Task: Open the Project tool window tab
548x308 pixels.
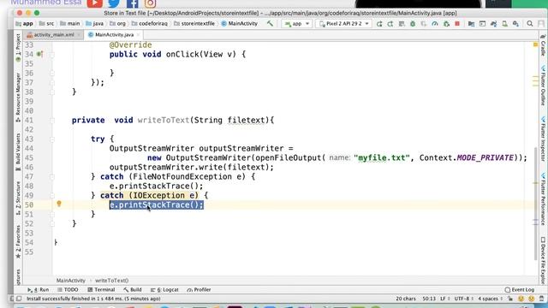Action: (x=18, y=47)
